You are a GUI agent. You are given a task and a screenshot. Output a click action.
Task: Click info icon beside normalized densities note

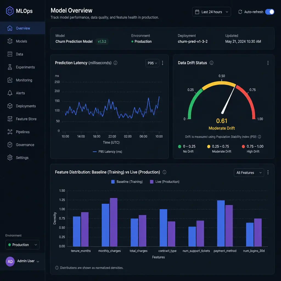click(57, 268)
